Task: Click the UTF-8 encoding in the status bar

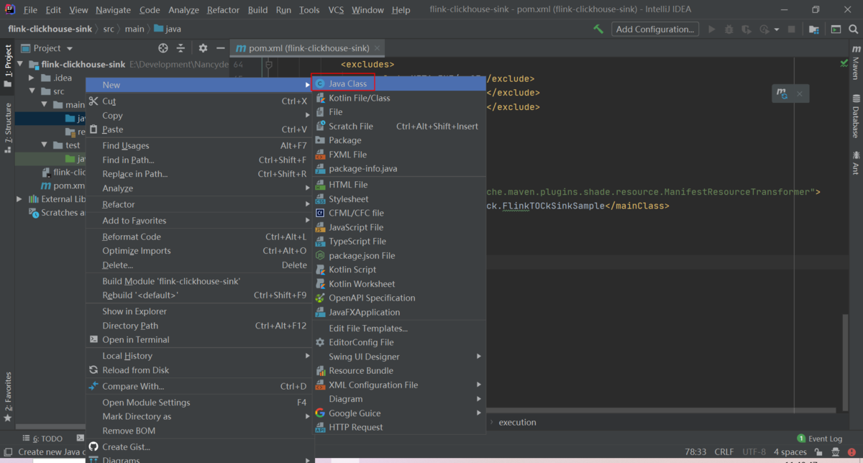Action: [754, 452]
